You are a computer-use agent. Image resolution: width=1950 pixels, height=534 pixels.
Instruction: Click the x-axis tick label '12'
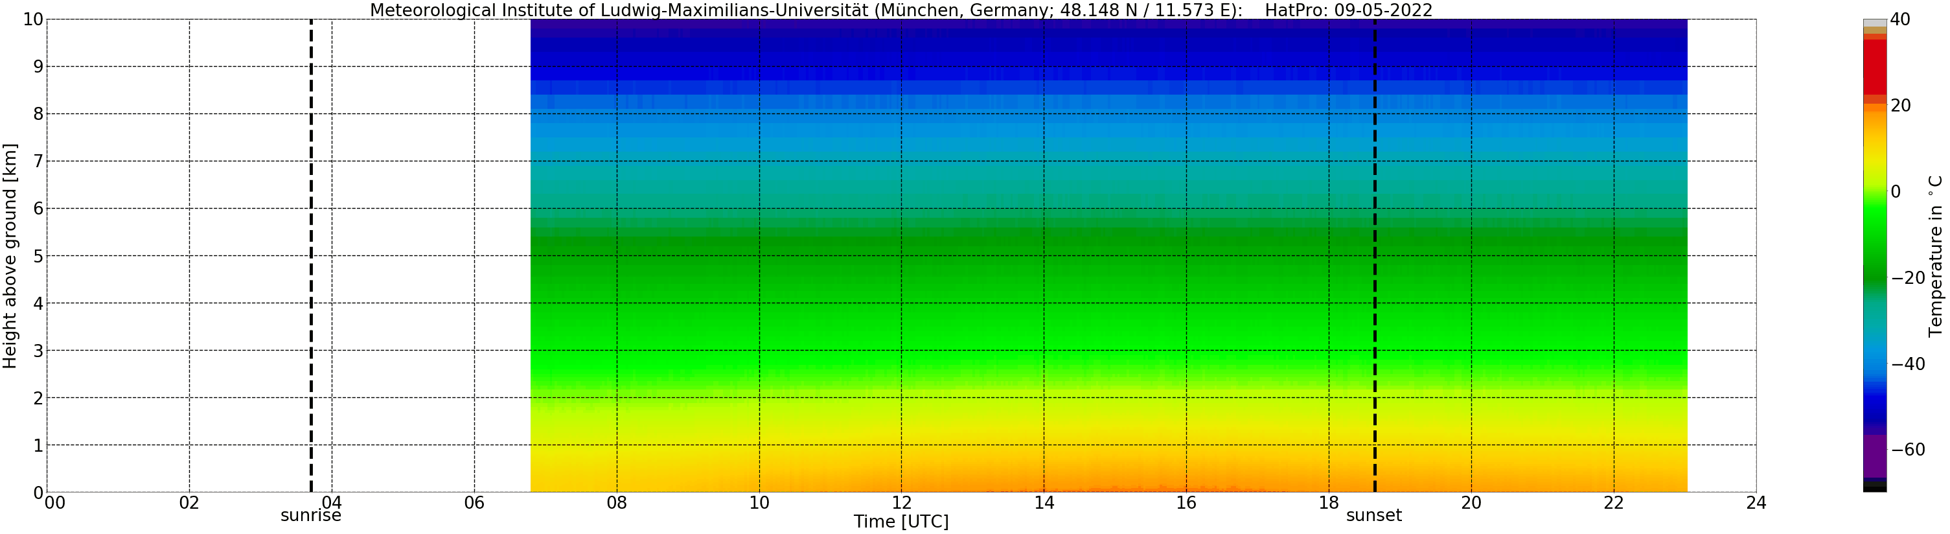(x=902, y=503)
